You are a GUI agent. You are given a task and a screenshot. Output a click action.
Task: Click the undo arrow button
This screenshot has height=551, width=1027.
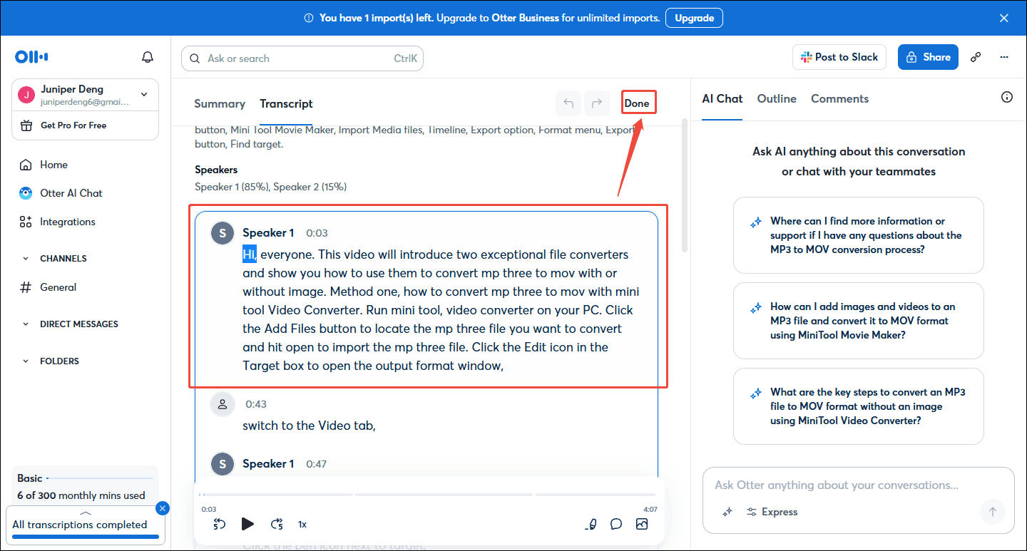(568, 103)
